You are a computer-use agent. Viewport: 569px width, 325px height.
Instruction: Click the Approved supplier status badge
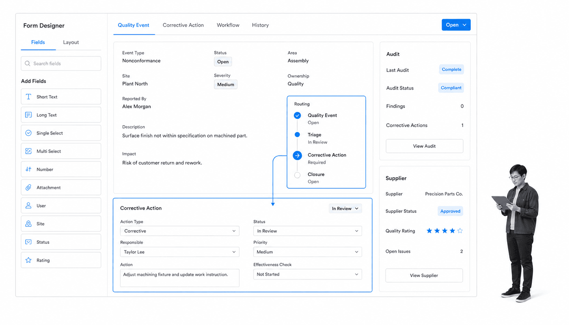pyautogui.click(x=450, y=211)
